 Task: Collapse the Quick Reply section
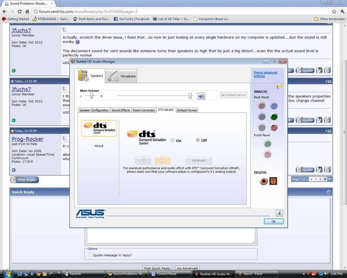[x=329, y=192]
